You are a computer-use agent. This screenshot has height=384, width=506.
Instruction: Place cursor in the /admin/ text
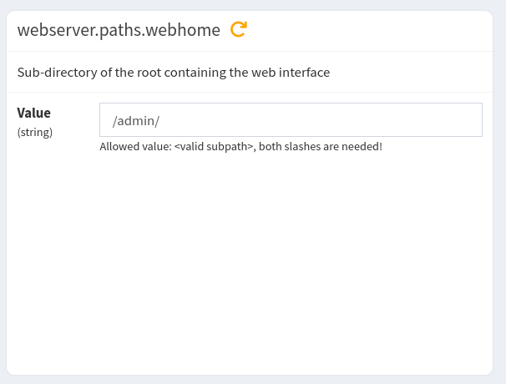coord(135,121)
